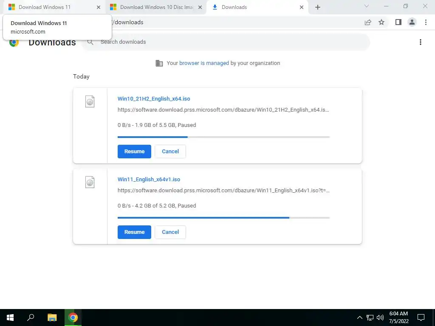Open the network status tray icon
Viewport: 435px width, 326px height.
(x=370, y=318)
